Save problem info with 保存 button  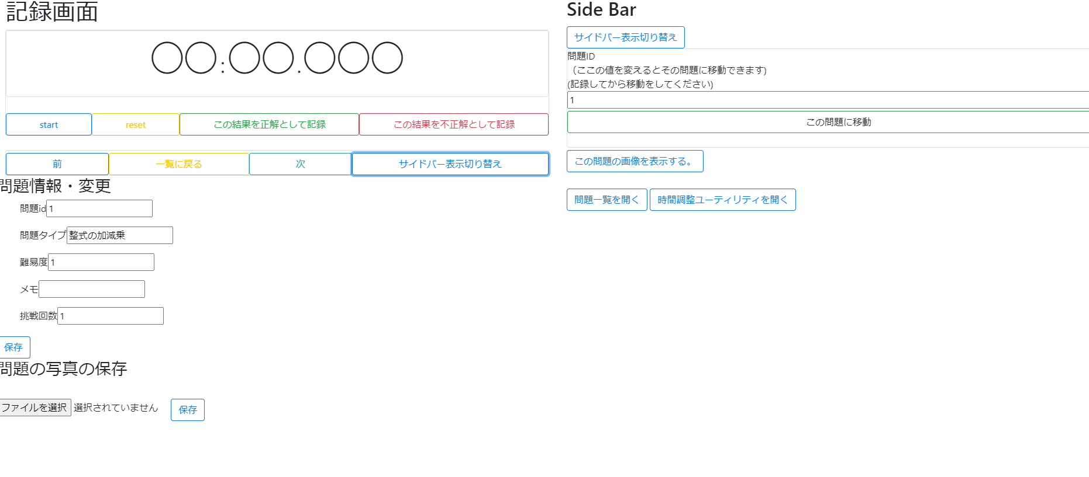point(14,347)
